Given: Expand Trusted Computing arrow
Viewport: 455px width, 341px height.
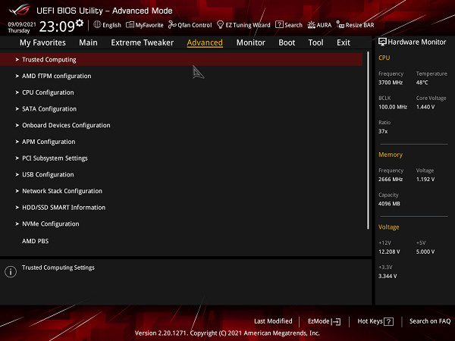Looking at the screenshot, I should point(17,59).
